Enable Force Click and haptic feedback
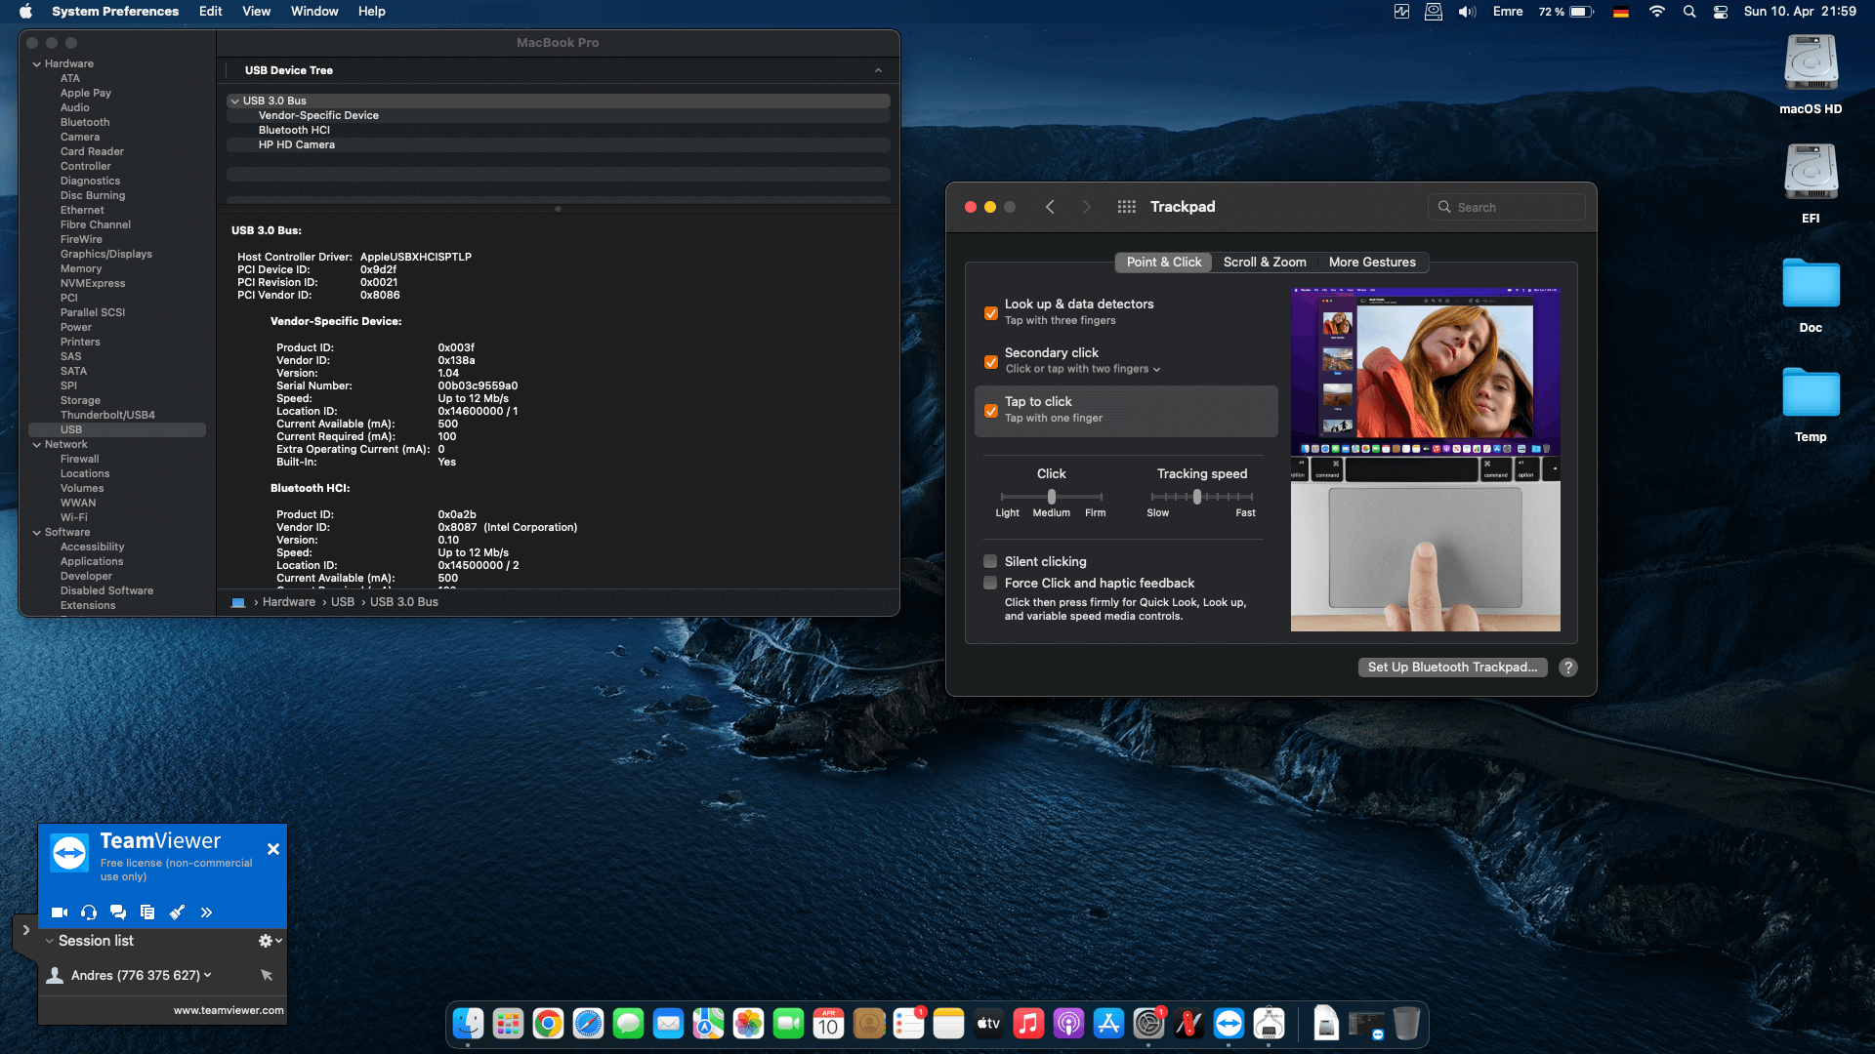 coord(990,583)
